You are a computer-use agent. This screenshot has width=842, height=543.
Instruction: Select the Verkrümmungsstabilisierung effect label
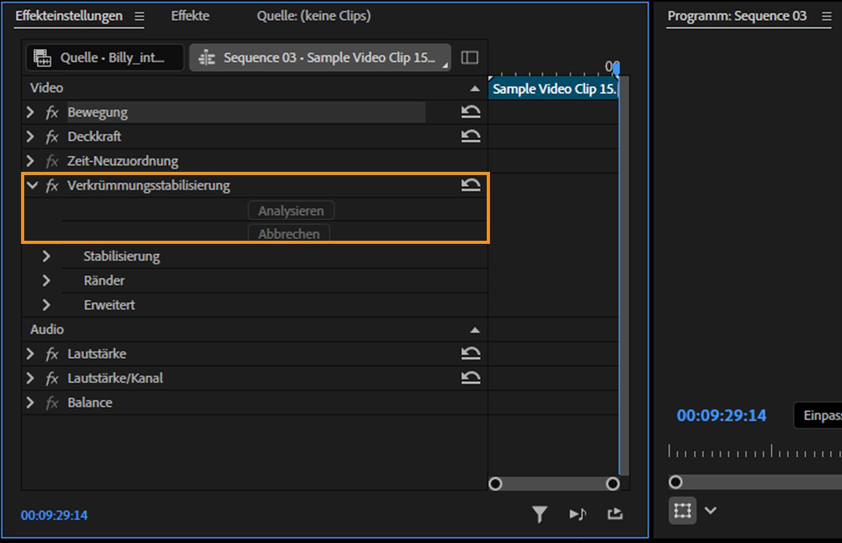(148, 185)
